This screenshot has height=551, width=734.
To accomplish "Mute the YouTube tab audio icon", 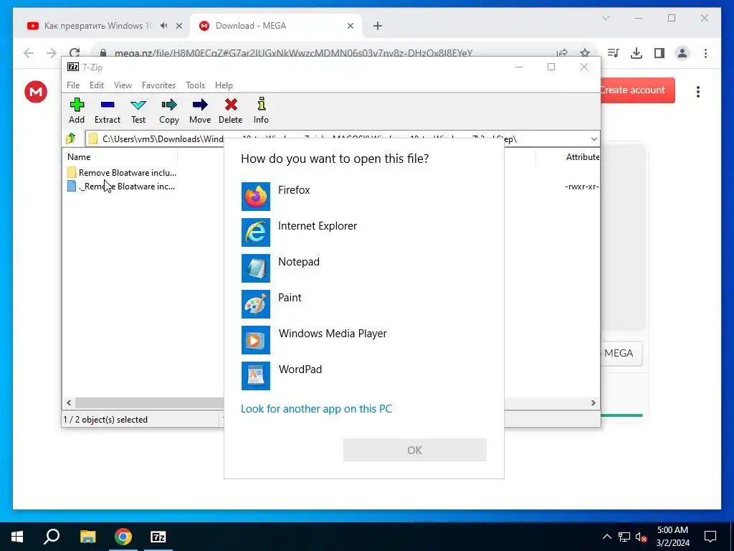I will [163, 26].
